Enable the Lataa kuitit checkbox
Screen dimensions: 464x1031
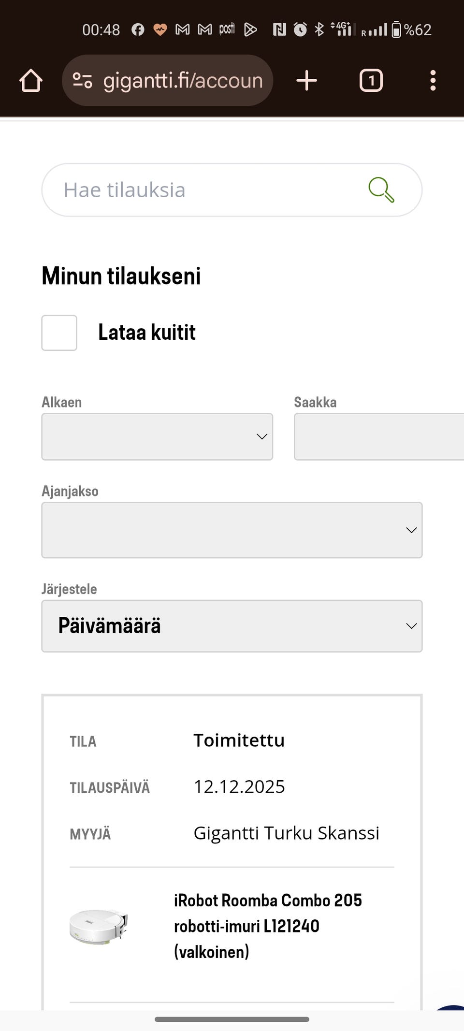coord(59,332)
